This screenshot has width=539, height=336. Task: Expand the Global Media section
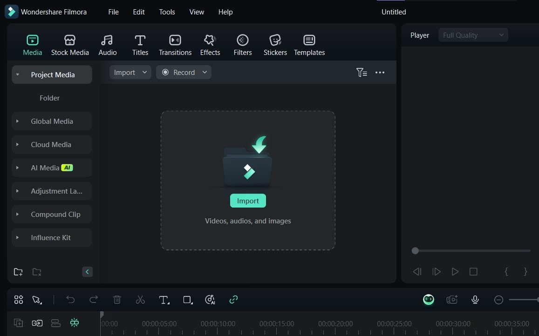click(x=17, y=121)
